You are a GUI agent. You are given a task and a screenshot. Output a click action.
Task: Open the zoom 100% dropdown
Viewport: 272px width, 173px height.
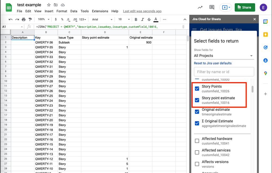[44, 19]
